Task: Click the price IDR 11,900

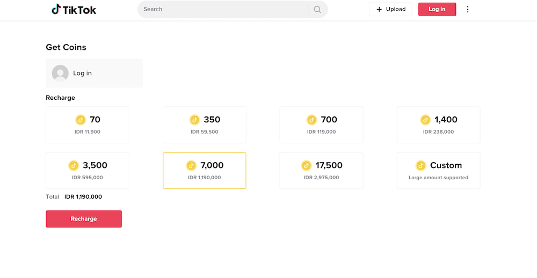Action: click(88, 132)
